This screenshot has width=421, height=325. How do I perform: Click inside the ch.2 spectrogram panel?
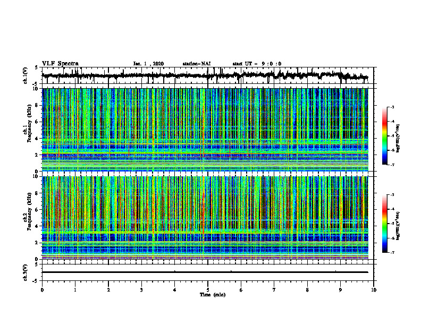(205, 218)
